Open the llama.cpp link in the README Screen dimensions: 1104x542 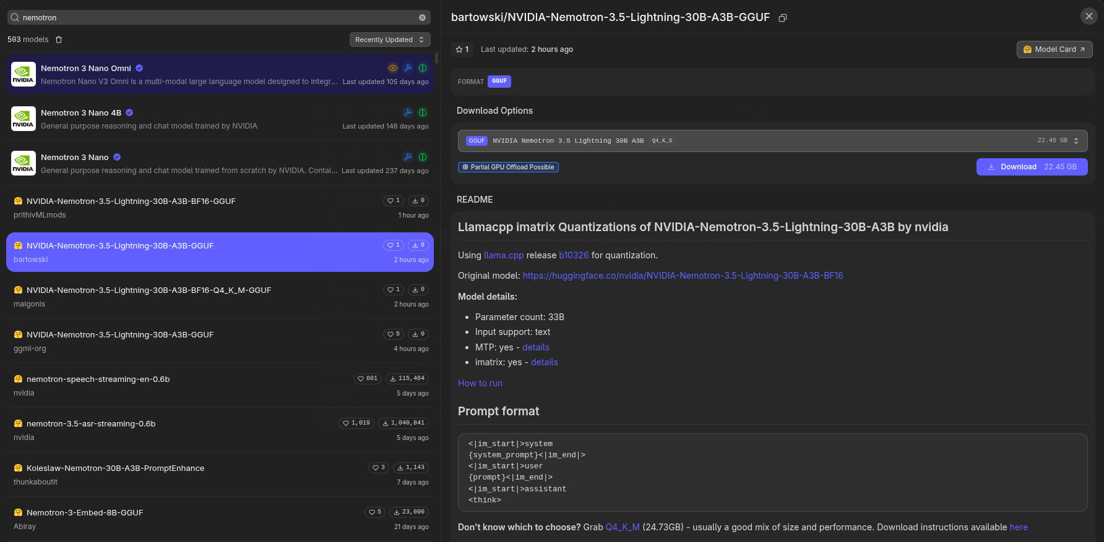[504, 255]
